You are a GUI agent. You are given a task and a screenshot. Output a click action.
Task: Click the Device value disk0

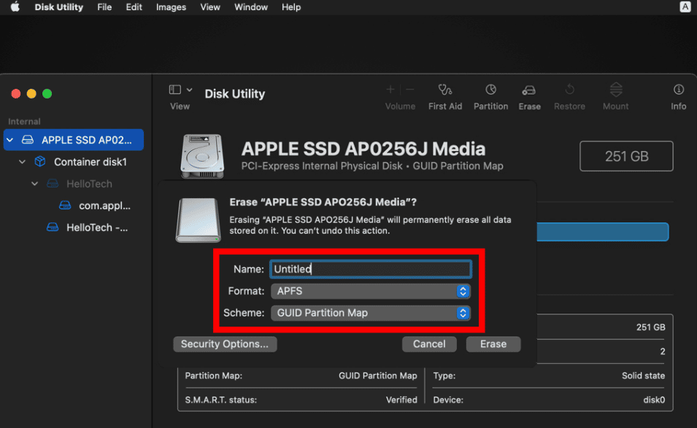pos(654,400)
